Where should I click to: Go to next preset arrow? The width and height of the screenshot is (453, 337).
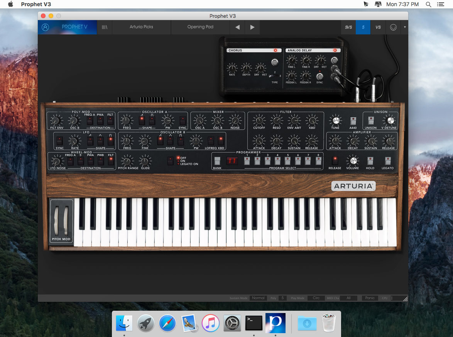click(x=252, y=27)
